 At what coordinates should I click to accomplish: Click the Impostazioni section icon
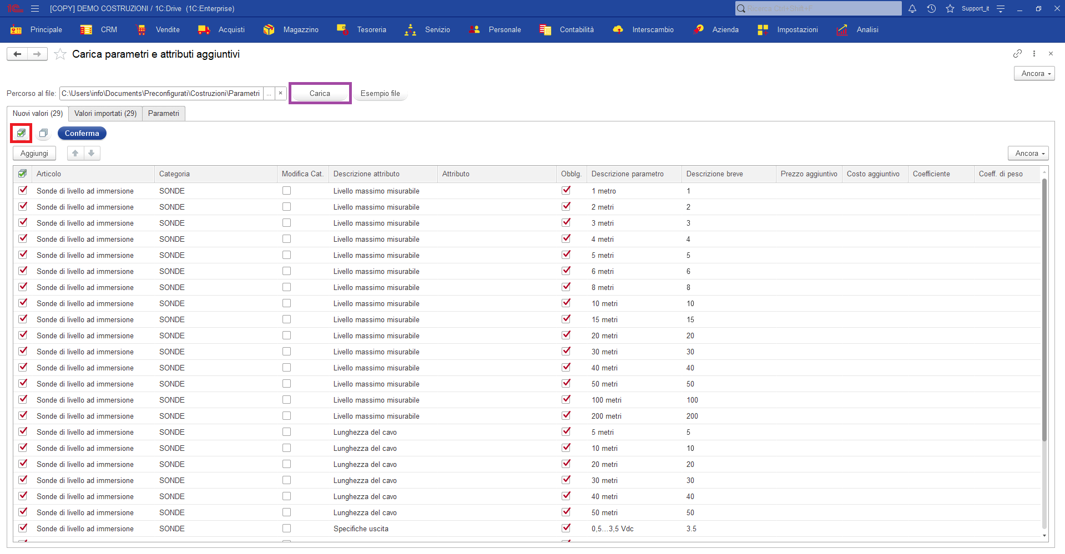point(763,30)
